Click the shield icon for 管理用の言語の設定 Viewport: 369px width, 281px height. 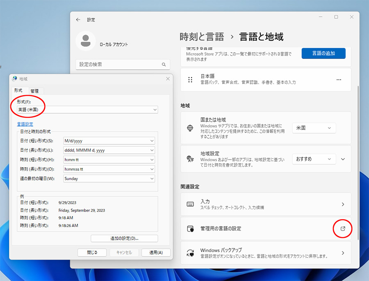pos(190,229)
